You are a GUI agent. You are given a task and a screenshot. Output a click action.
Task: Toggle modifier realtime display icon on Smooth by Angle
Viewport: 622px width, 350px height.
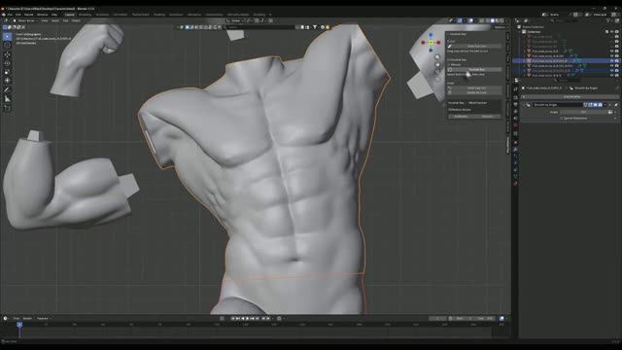pos(595,105)
